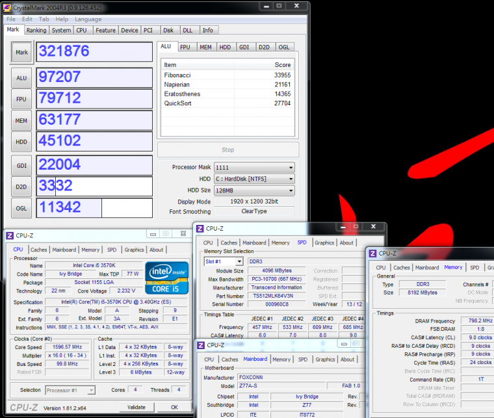
Task: Switch to the Caches tab in CPU-Z
Action: click(x=39, y=250)
